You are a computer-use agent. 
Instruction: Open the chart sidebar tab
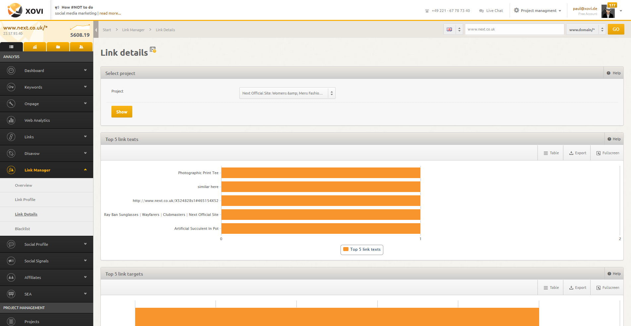point(35,47)
